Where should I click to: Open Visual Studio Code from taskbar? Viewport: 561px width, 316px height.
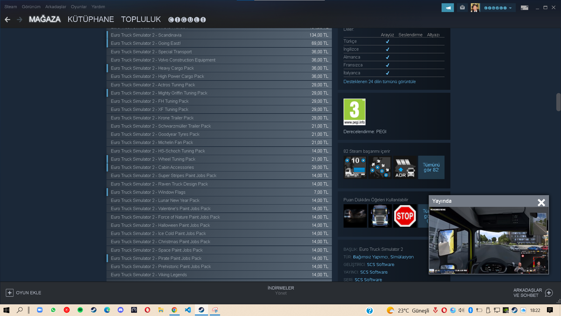pos(188,310)
